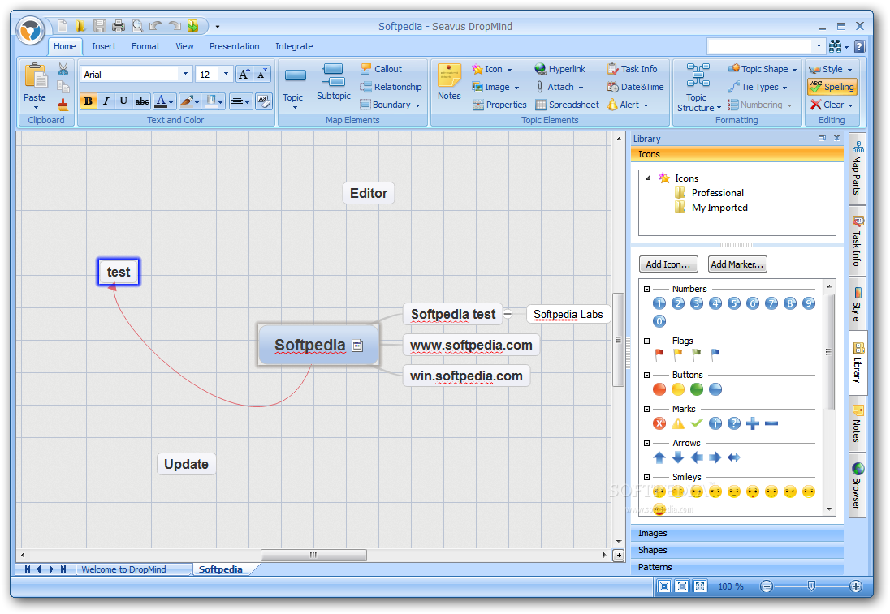This screenshot has width=890, height=614.
Task: Click the Add Marker... button
Action: click(737, 264)
